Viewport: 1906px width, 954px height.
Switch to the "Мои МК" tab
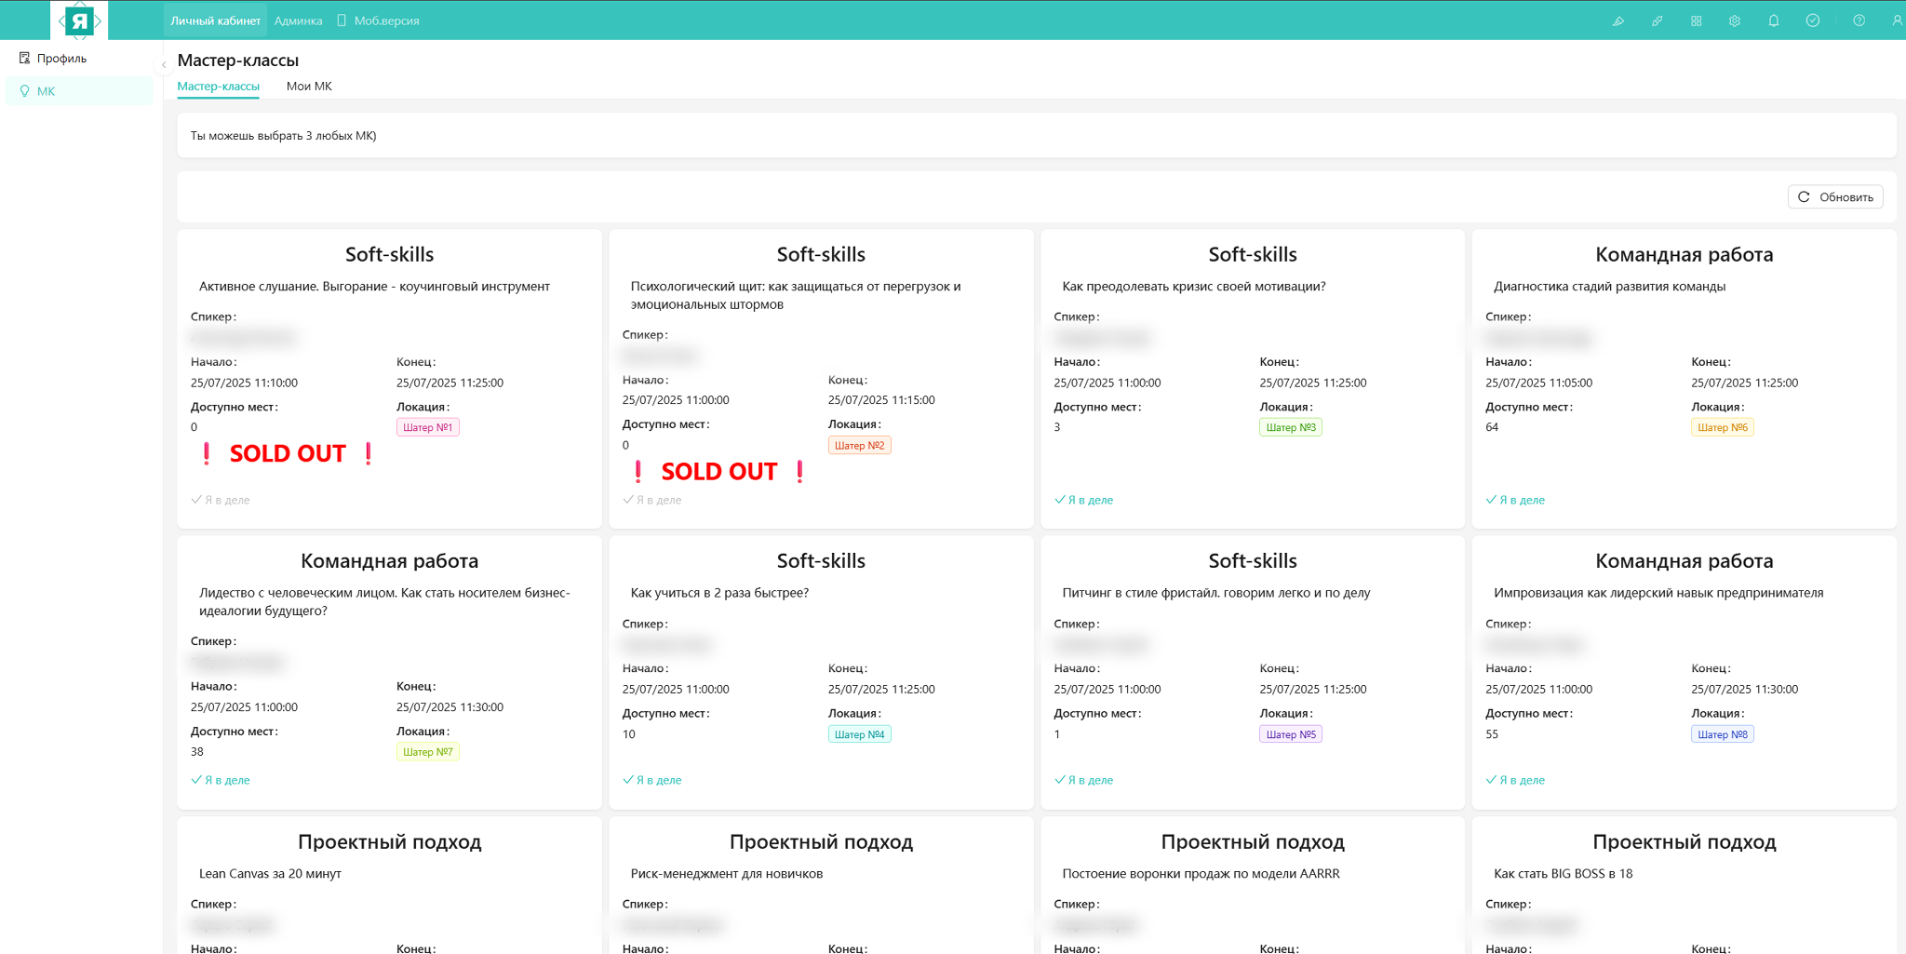[x=309, y=87]
